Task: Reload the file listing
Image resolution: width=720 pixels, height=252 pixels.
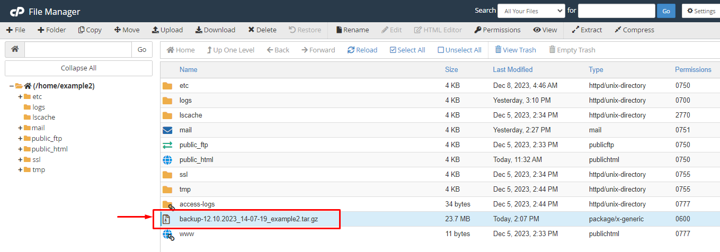Action: [362, 50]
